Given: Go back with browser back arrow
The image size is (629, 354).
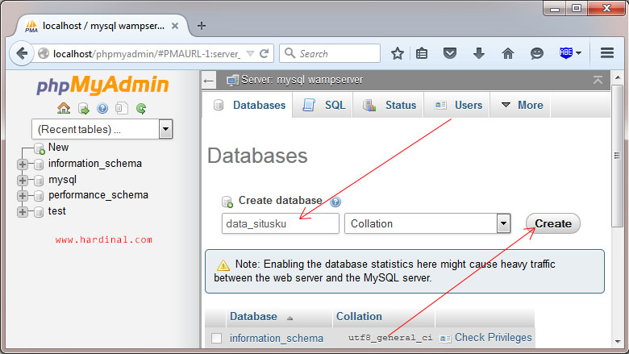Looking at the screenshot, I should pyautogui.click(x=22, y=53).
